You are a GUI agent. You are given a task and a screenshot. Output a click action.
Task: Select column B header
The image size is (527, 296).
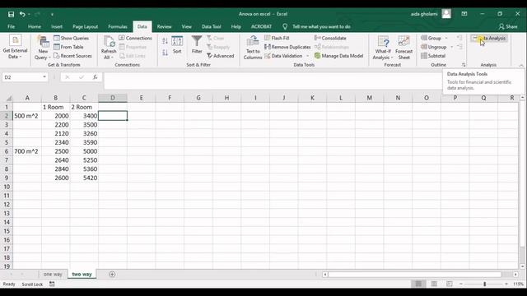coord(55,98)
